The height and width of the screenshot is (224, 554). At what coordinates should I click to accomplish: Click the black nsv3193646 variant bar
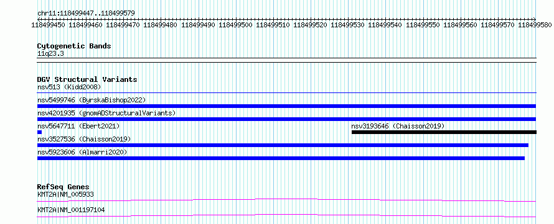coord(444,132)
